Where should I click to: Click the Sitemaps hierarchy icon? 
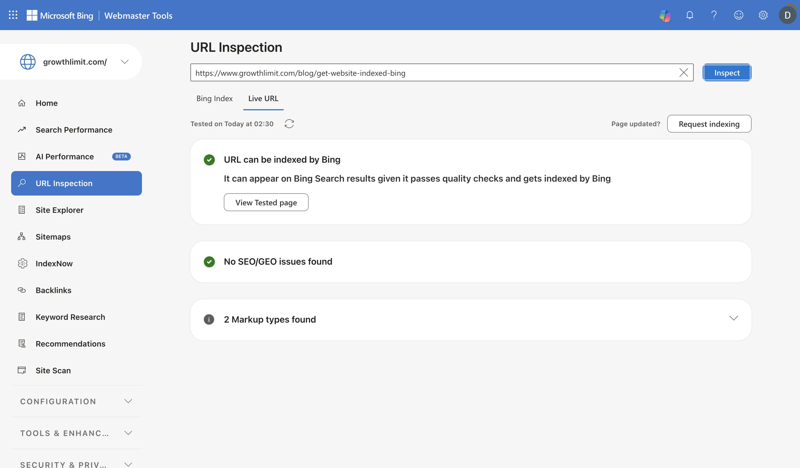pyautogui.click(x=22, y=237)
